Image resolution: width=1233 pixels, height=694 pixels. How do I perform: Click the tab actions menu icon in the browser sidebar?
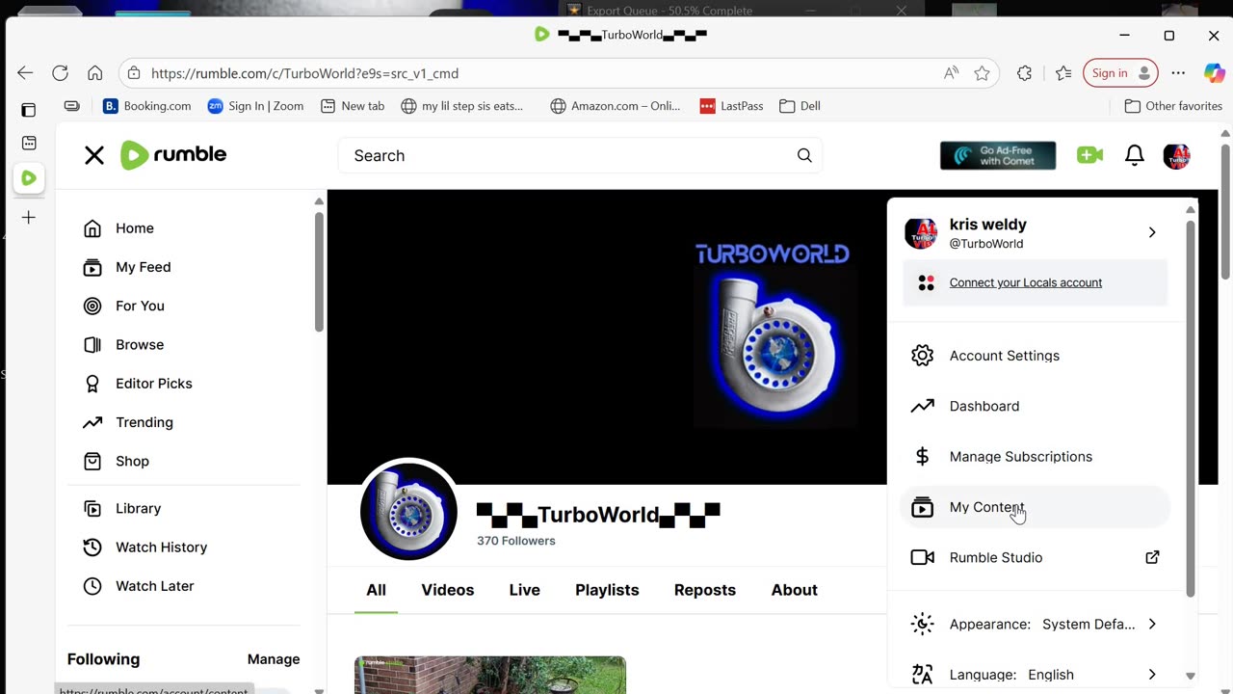click(29, 110)
